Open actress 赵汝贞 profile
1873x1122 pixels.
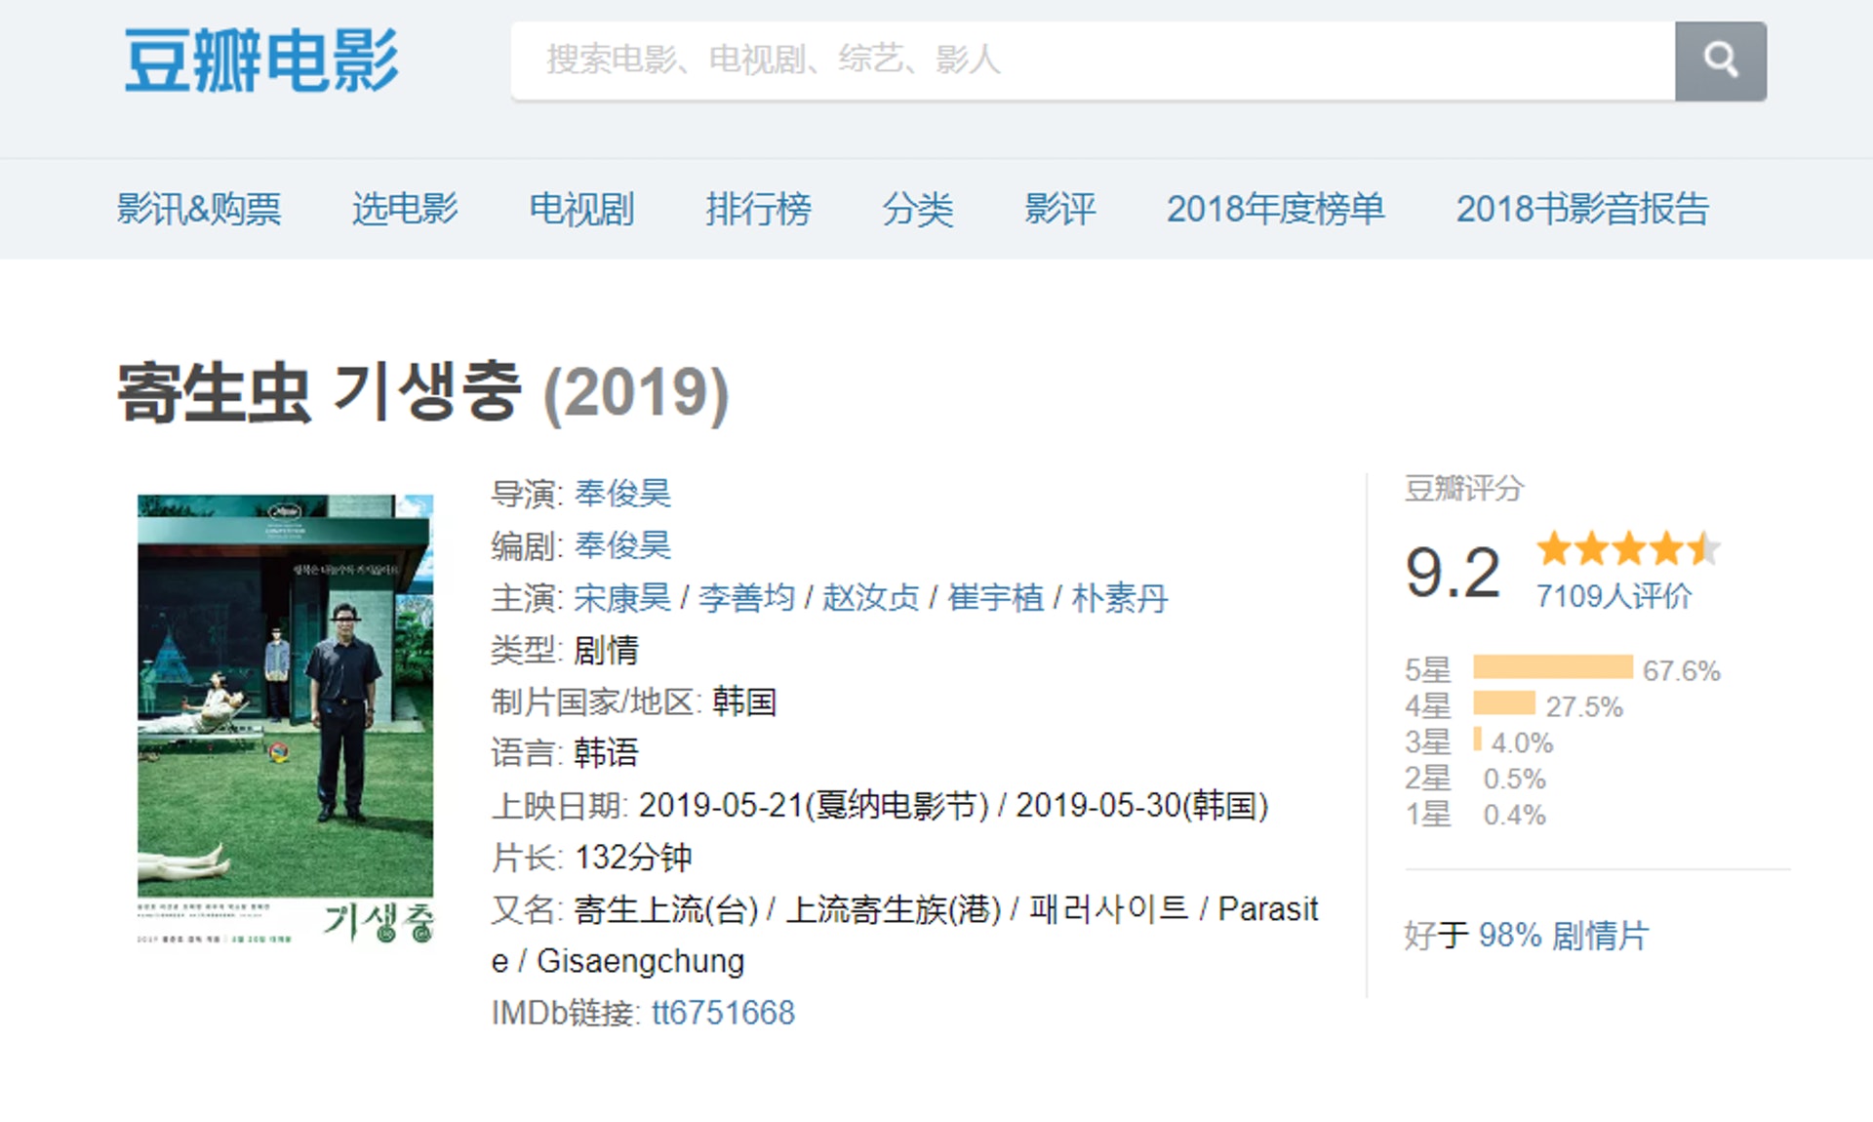pyautogui.click(x=870, y=597)
